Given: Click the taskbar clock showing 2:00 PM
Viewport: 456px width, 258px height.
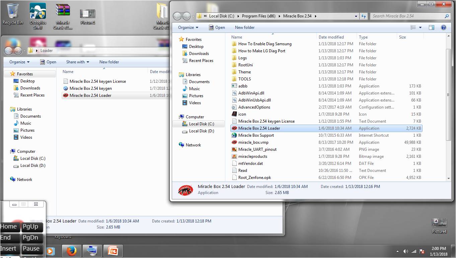Looking at the screenshot, I should point(439,251).
